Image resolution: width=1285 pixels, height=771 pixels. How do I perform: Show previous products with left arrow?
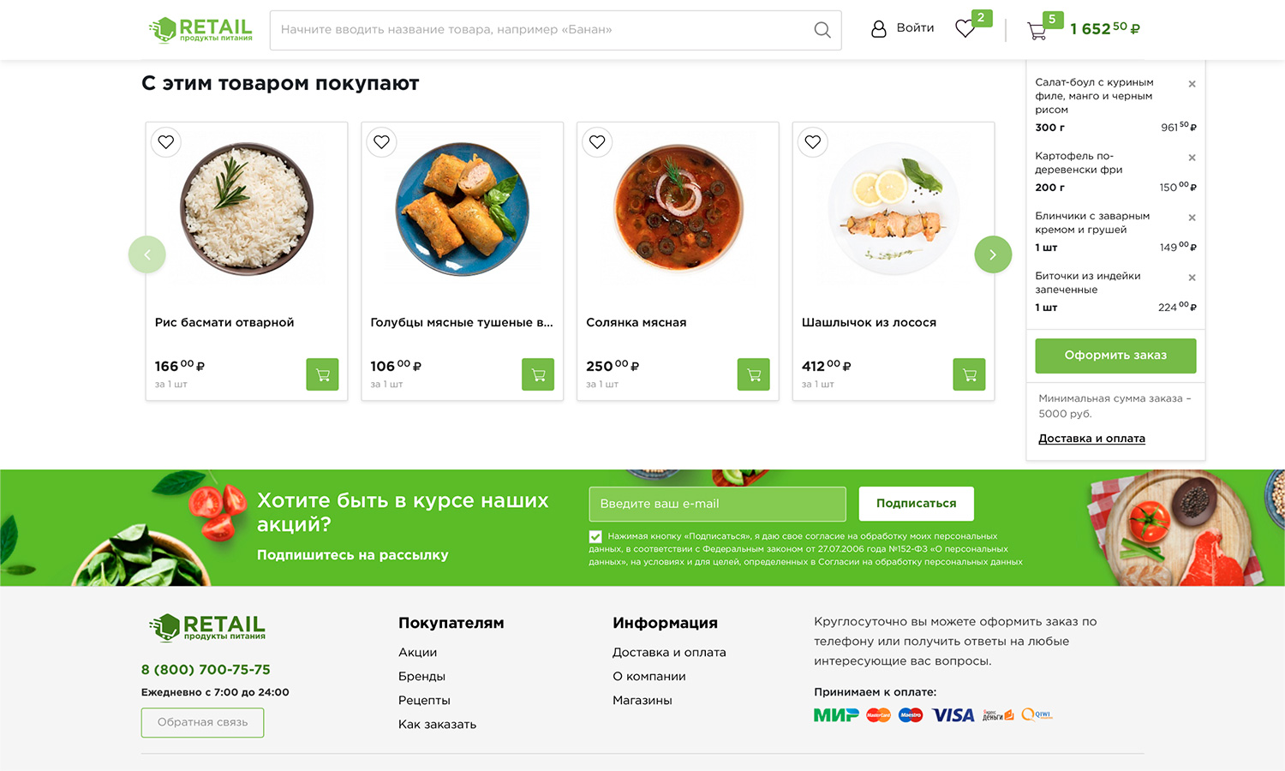coord(147,254)
